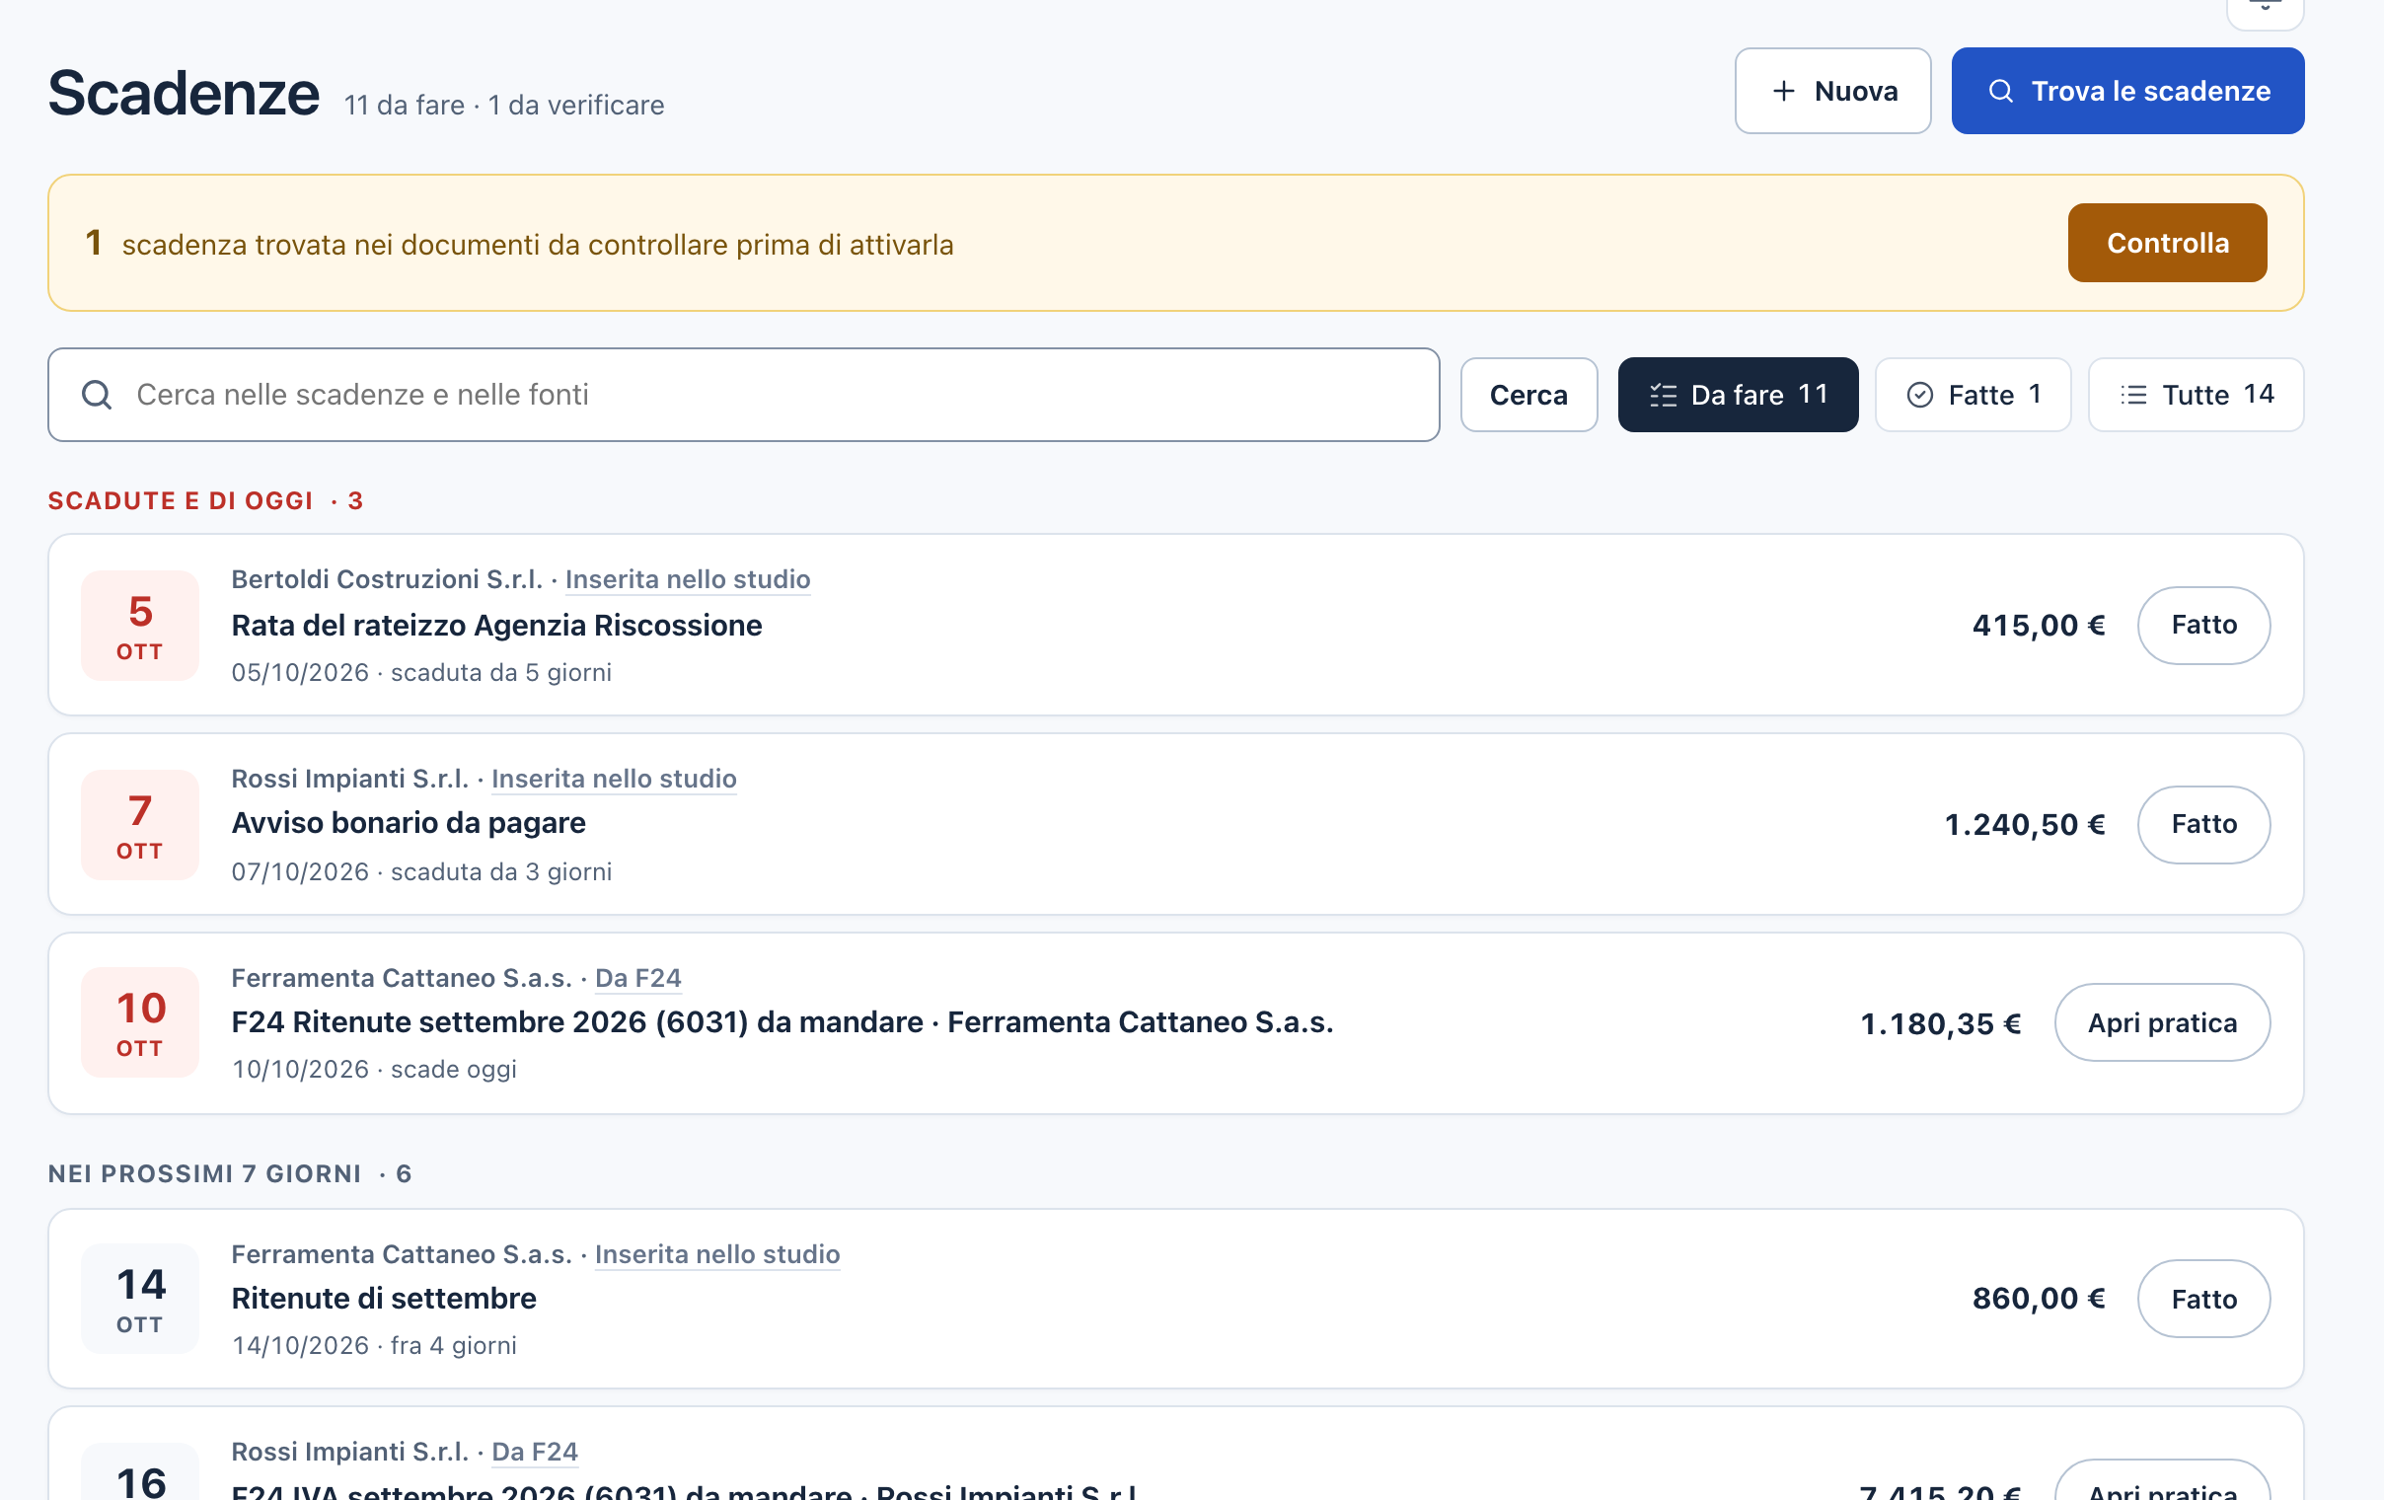Click title Avviso bonario da pagare
Viewport: 2384px width, 1500px height.
[408, 824]
